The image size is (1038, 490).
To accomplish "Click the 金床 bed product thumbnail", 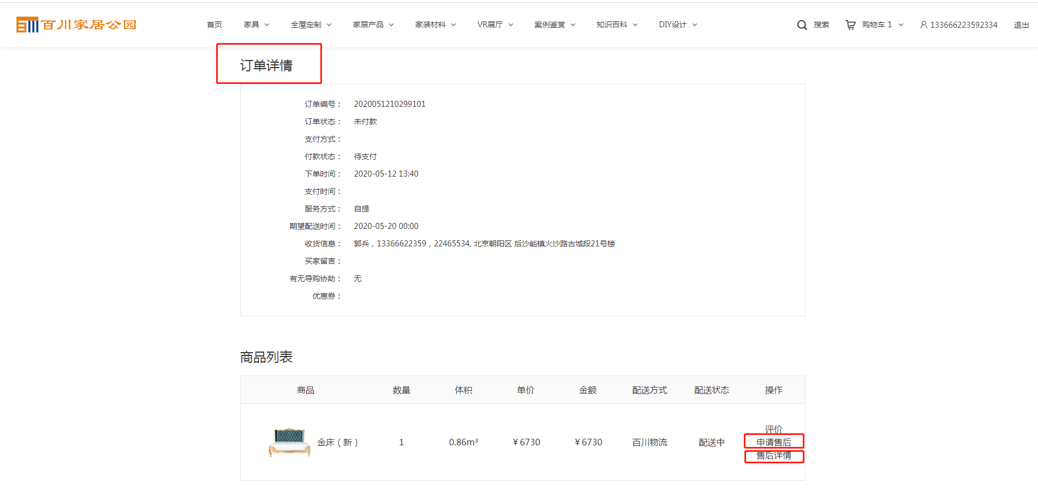I will [289, 442].
